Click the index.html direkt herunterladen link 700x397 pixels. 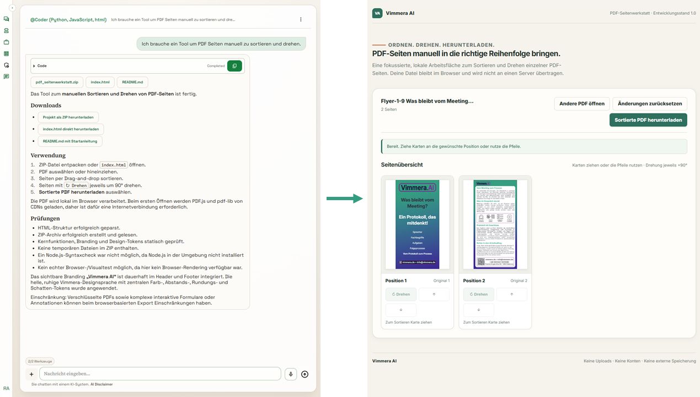click(71, 129)
